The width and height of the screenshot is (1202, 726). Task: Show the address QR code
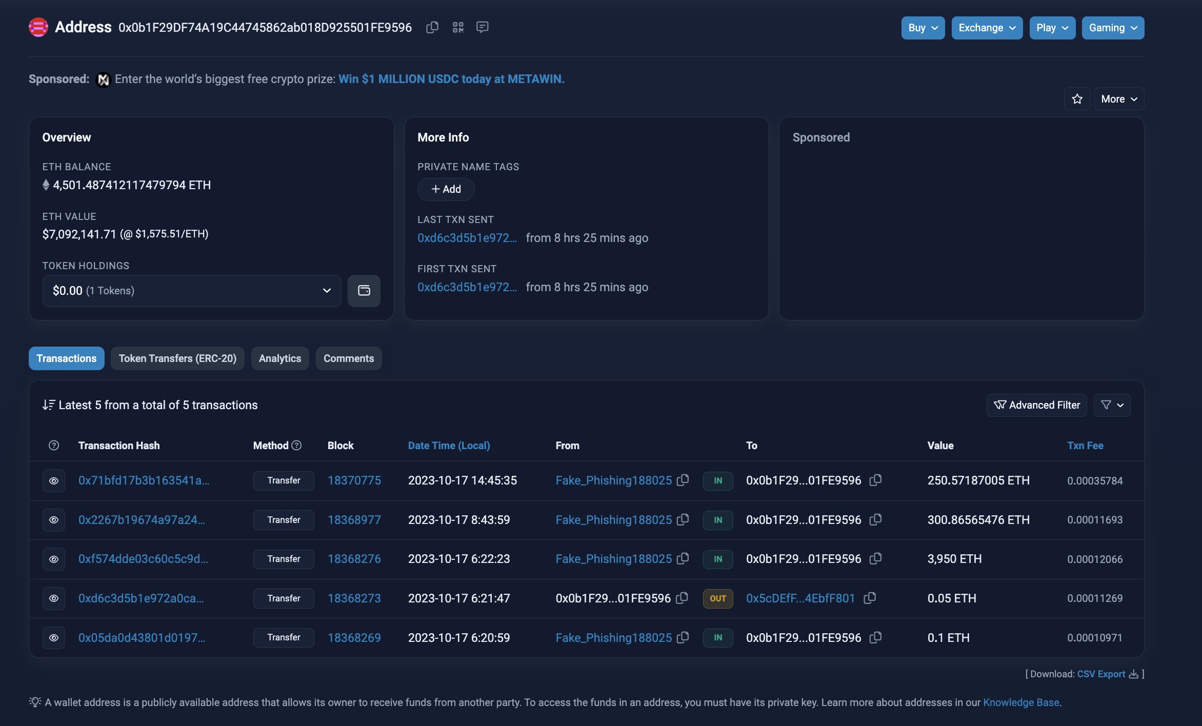[x=458, y=27]
